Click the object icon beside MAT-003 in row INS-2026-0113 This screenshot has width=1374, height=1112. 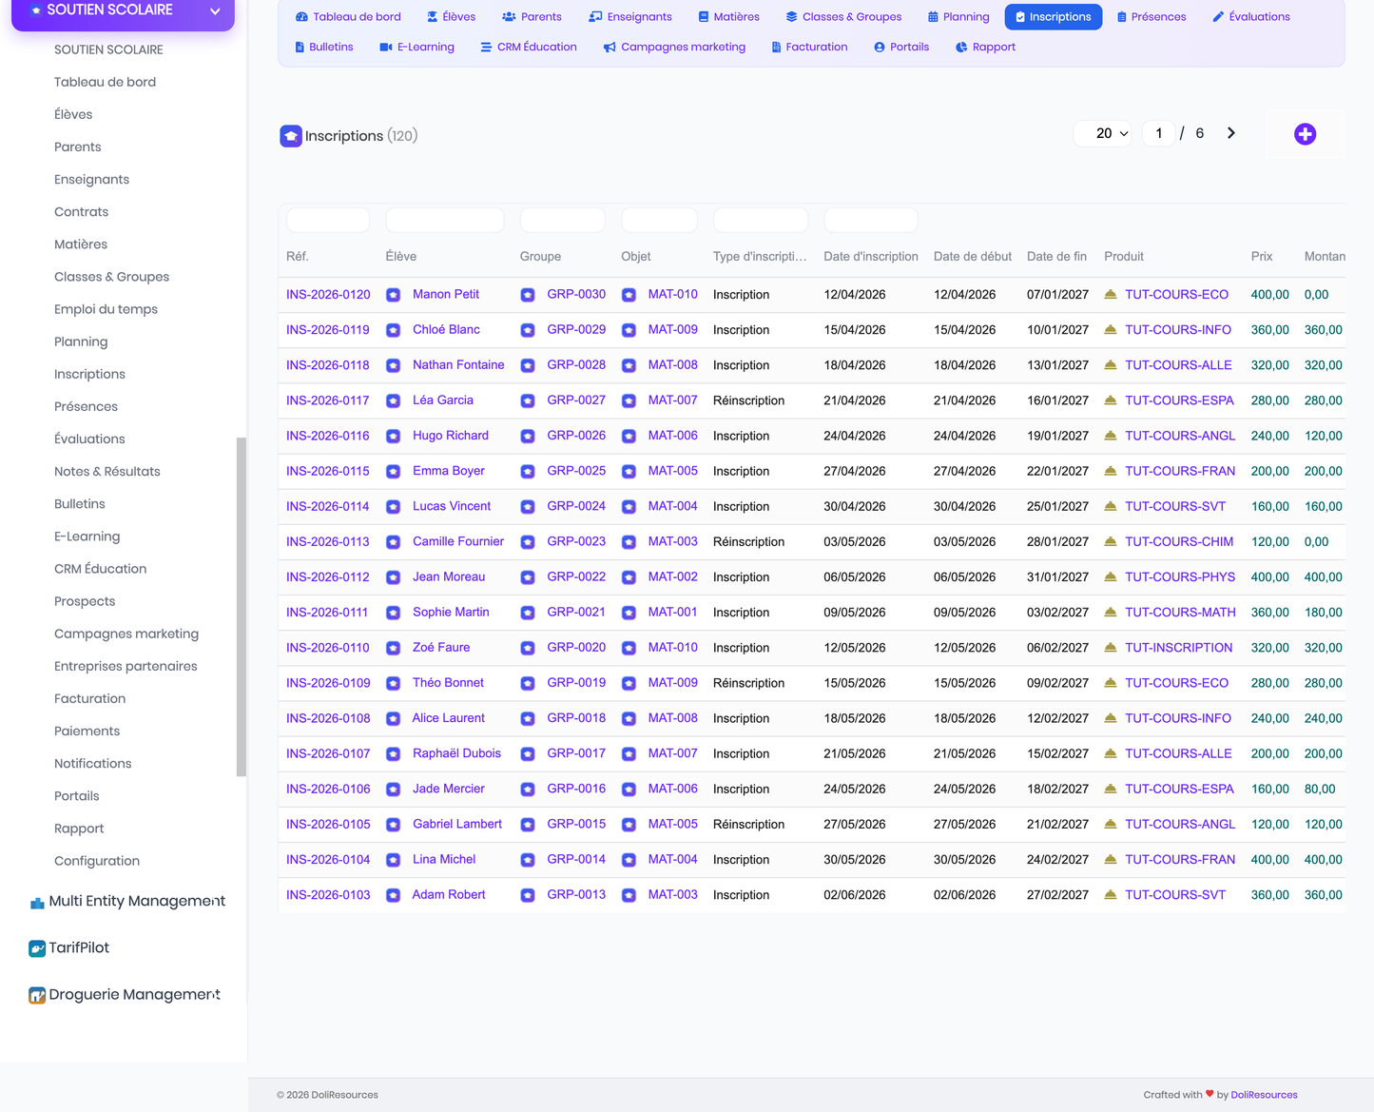(x=629, y=542)
